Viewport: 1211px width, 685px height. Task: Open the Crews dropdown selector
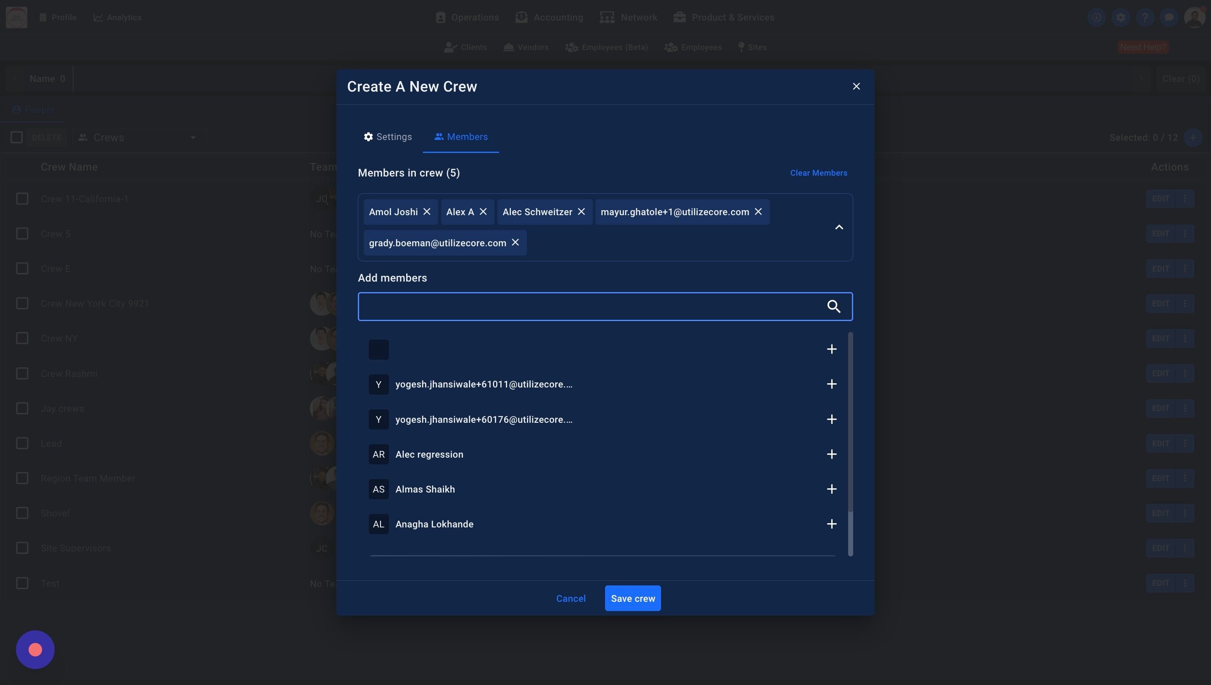(x=139, y=137)
